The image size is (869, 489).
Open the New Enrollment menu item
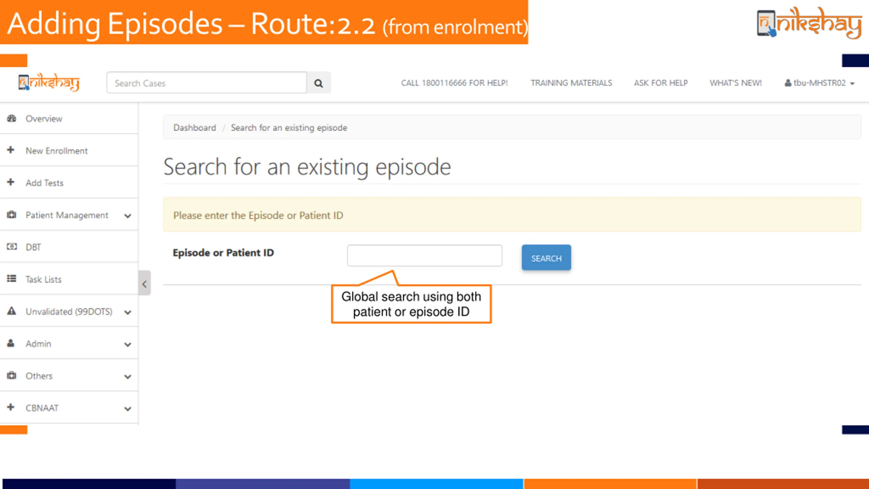point(69,150)
